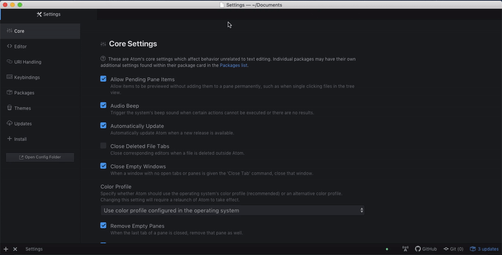The width and height of the screenshot is (502, 255).
Task: Click the URI Handling link icon
Action: pyautogui.click(x=9, y=62)
